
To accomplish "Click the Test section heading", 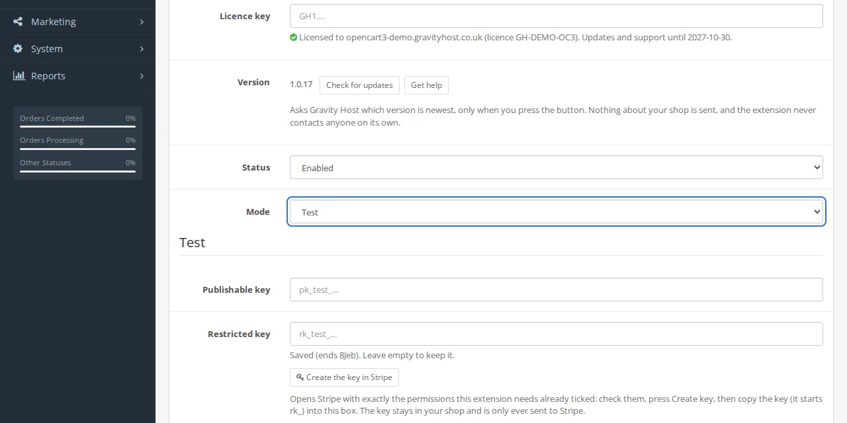I will 193,243.
